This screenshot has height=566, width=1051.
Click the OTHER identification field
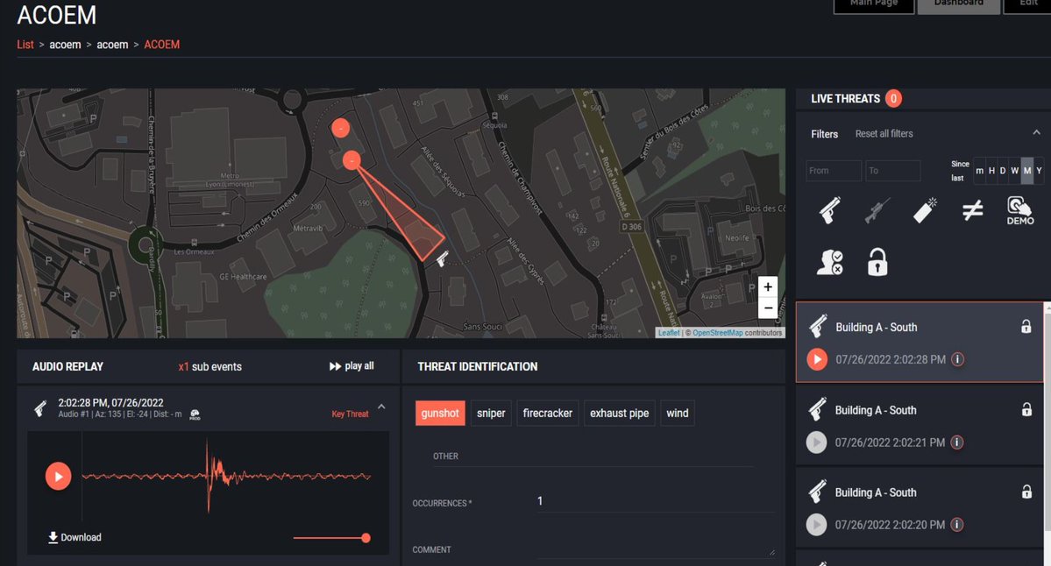coord(593,456)
